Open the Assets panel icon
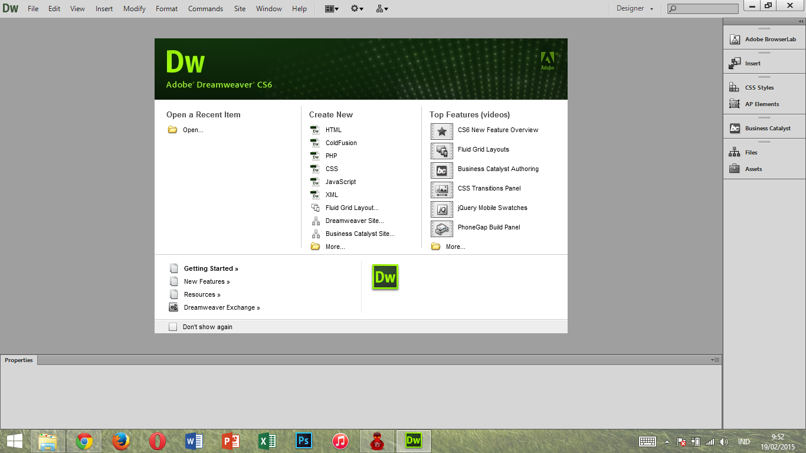Screen dimensions: 806x453 point(735,169)
